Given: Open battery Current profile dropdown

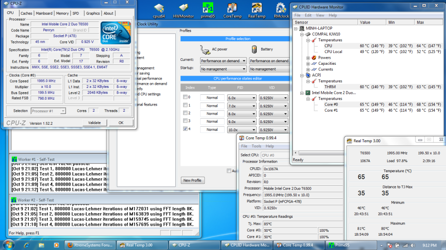Looking at the screenshot, I should click(x=269, y=61).
